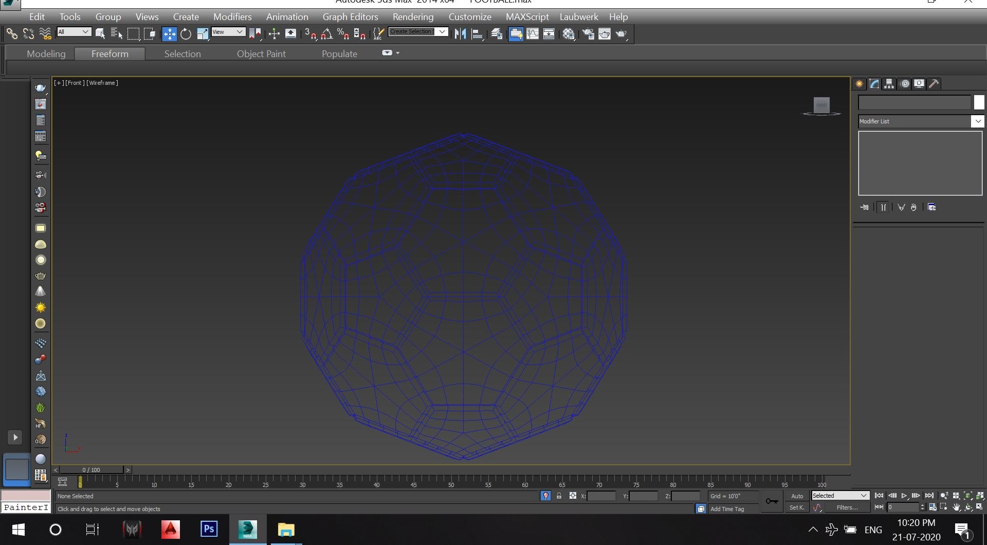Toggle Selection Lock padlock
987x545 pixels.
tap(559, 496)
